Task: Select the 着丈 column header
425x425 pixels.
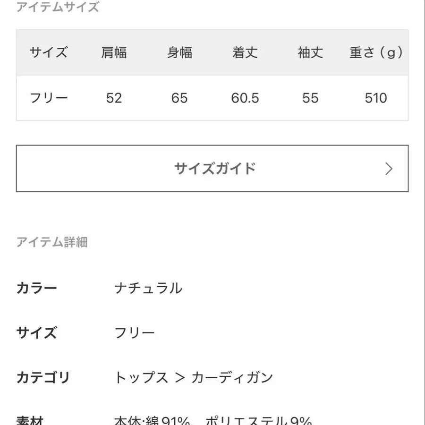Action: (245, 53)
